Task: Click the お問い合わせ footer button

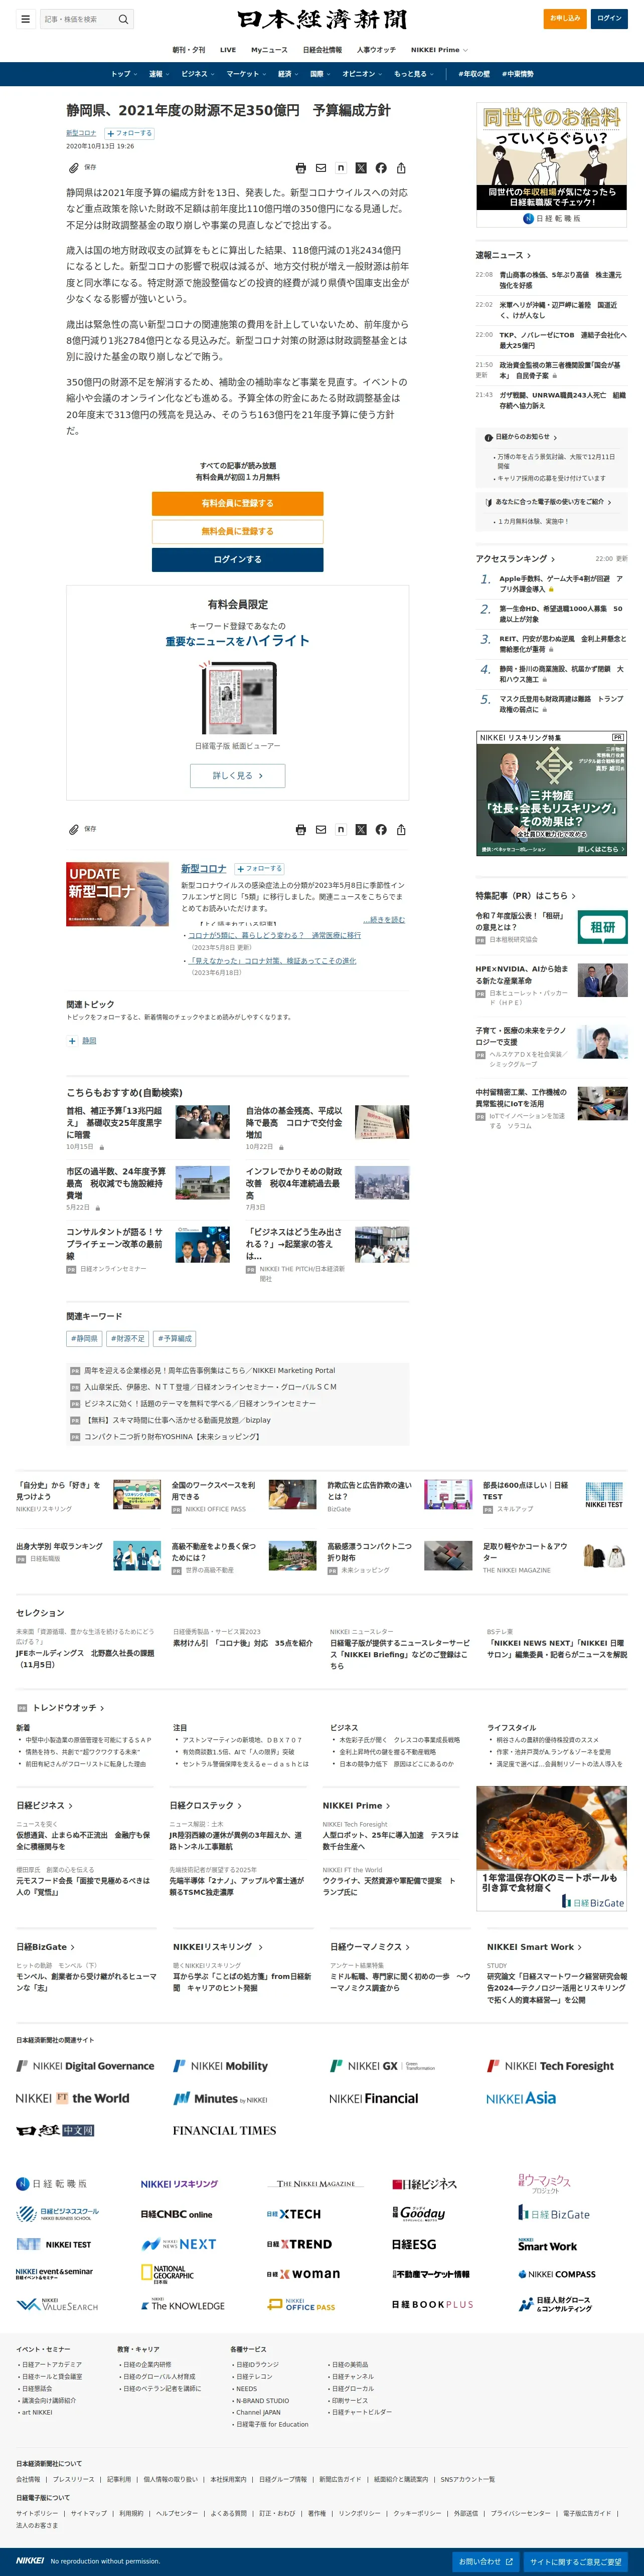Action: (x=486, y=2561)
